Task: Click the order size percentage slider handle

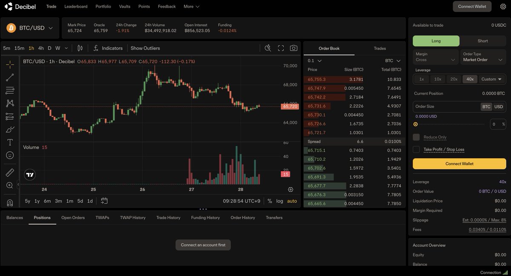Action: (x=416, y=124)
